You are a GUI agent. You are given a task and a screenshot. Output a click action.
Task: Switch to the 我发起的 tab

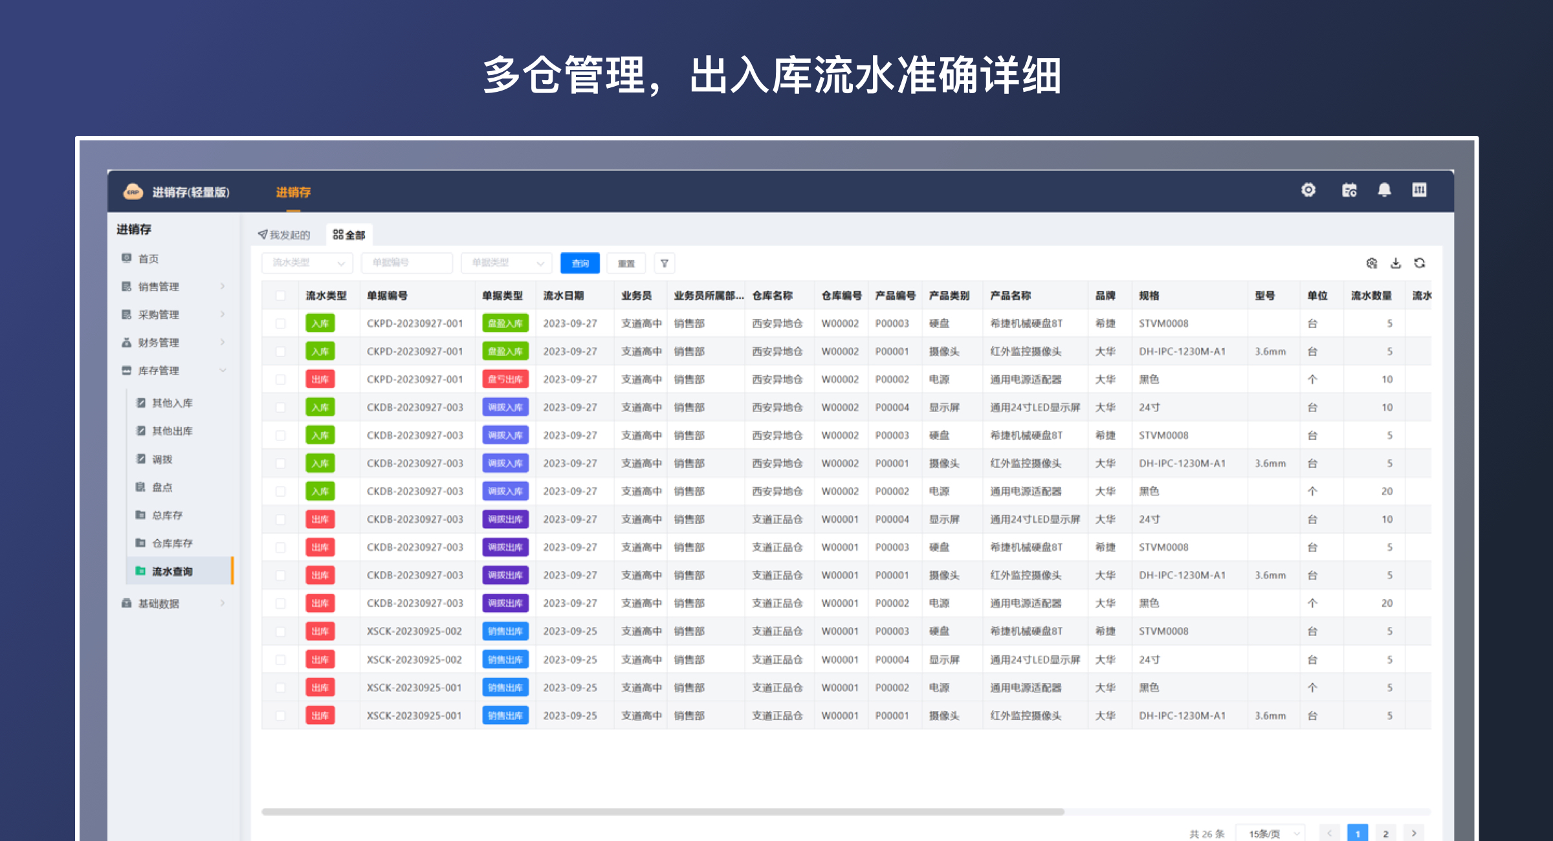(x=285, y=234)
